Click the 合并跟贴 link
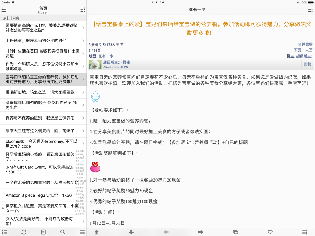Screen dimensions: 315x236 (305, 44)
